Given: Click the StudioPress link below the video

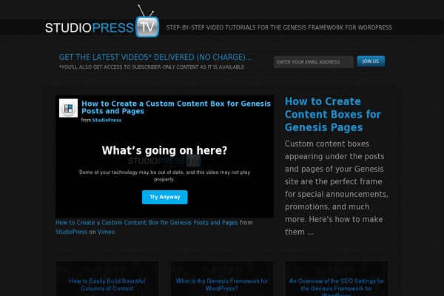Looking at the screenshot, I should point(71,232).
